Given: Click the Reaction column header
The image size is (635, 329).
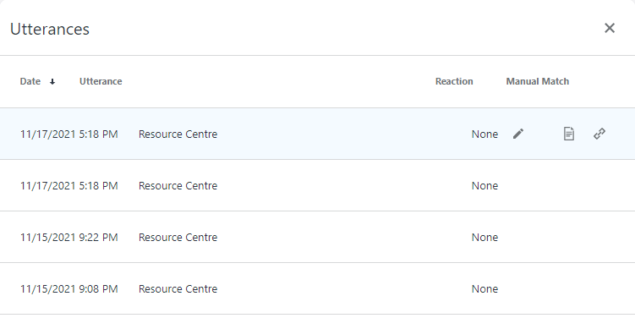Looking at the screenshot, I should [454, 81].
